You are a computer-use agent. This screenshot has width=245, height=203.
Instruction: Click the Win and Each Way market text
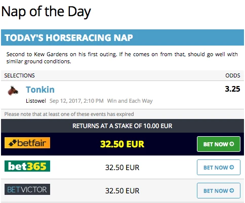point(130,101)
